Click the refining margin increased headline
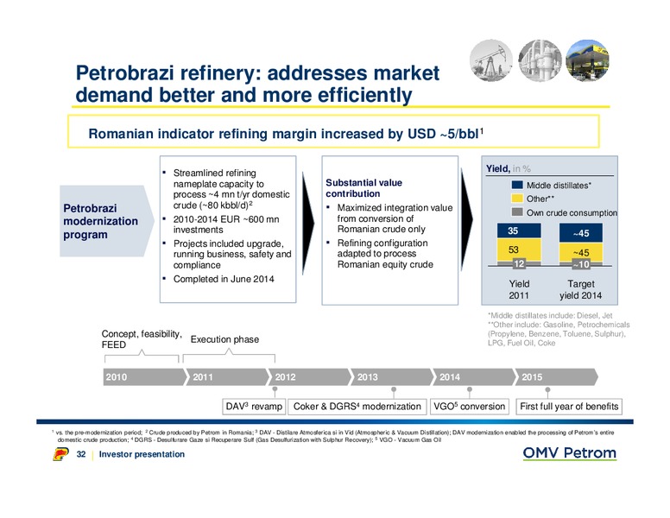The height and width of the screenshot is (518, 670). [x=286, y=134]
